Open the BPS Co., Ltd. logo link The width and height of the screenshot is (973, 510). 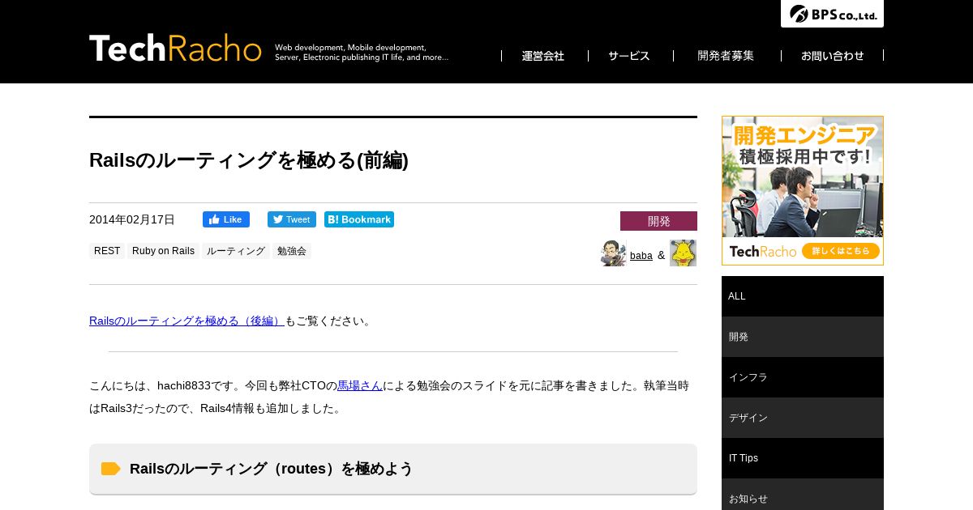[x=832, y=14]
